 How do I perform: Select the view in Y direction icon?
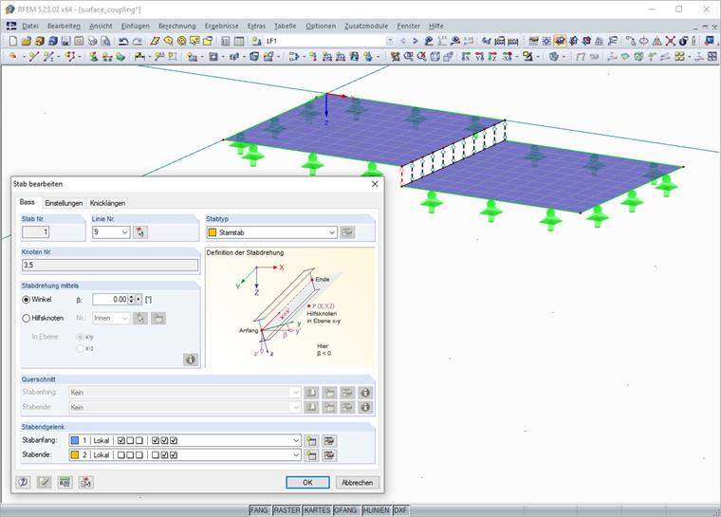[480, 56]
